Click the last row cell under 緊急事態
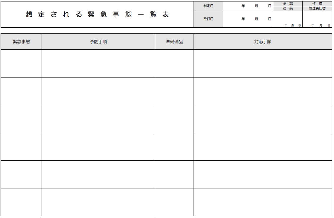 click(x=21, y=202)
